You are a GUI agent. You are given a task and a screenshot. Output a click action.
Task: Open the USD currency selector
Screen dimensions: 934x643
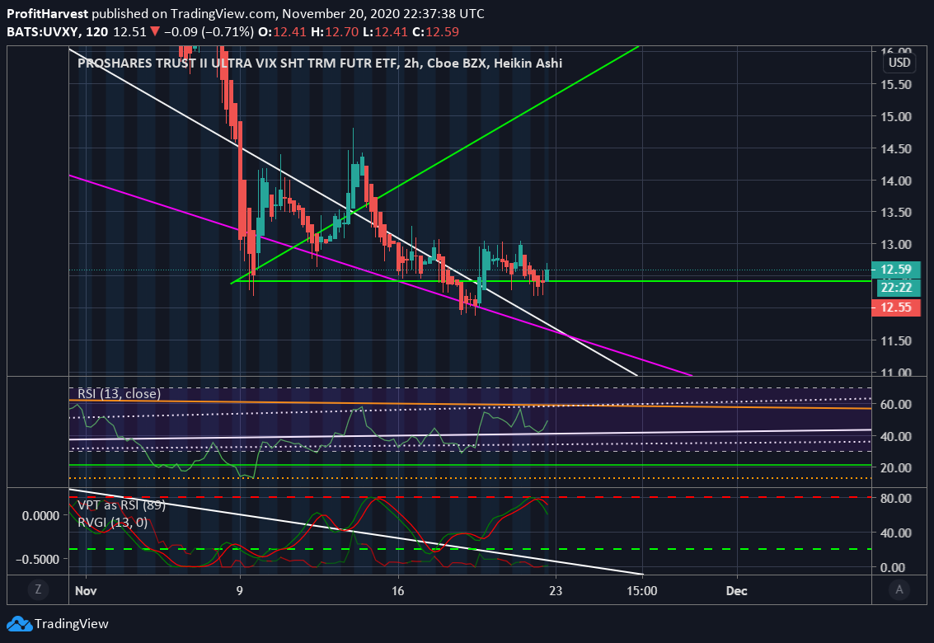pyautogui.click(x=899, y=63)
